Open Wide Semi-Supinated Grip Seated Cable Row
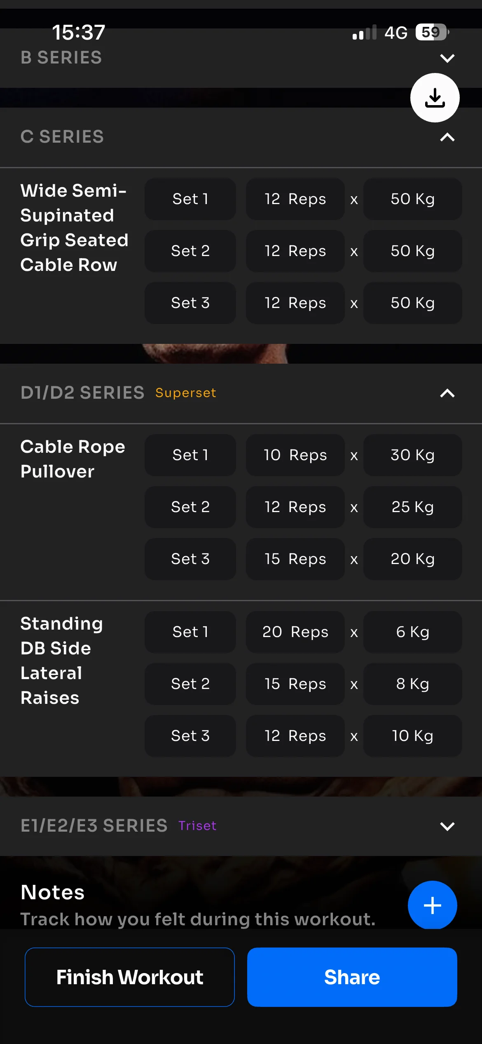The height and width of the screenshot is (1044, 482). click(x=74, y=228)
